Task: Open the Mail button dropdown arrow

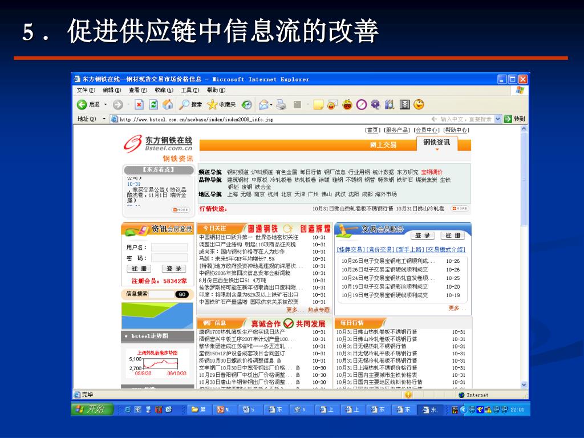Action: click(x=271, y=105)
